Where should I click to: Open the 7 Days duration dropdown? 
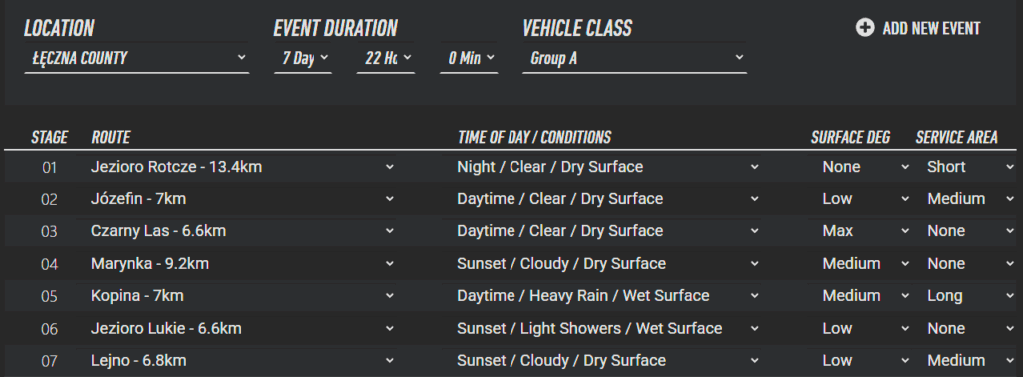pos(303,58)
